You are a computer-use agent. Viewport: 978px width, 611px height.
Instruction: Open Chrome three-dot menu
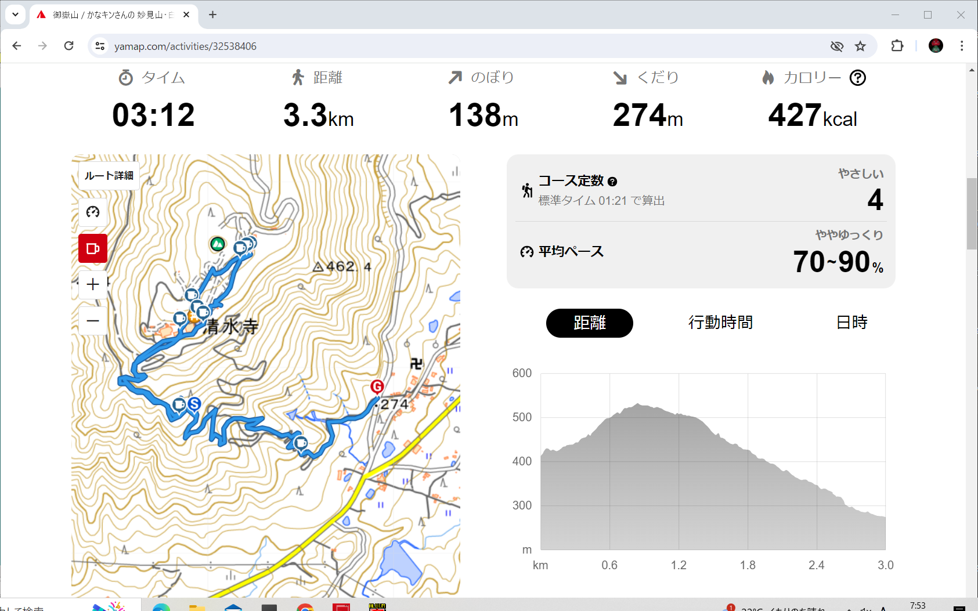[962, 46]
